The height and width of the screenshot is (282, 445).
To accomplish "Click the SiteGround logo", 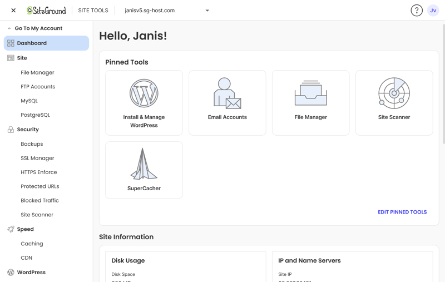I will click(x=46, y=11).
